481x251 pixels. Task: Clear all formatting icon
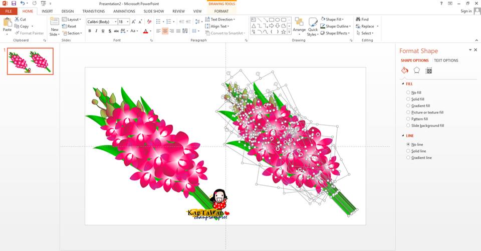click(x=149, y=21)
